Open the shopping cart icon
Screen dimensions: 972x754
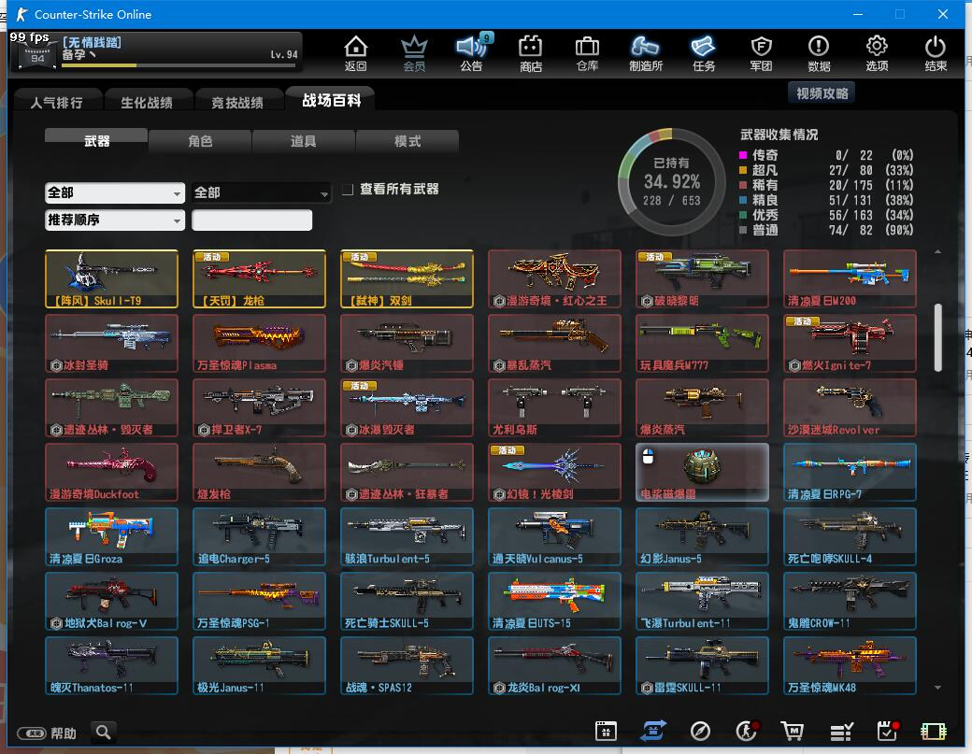pyautogui.click(x=793, y=732)
